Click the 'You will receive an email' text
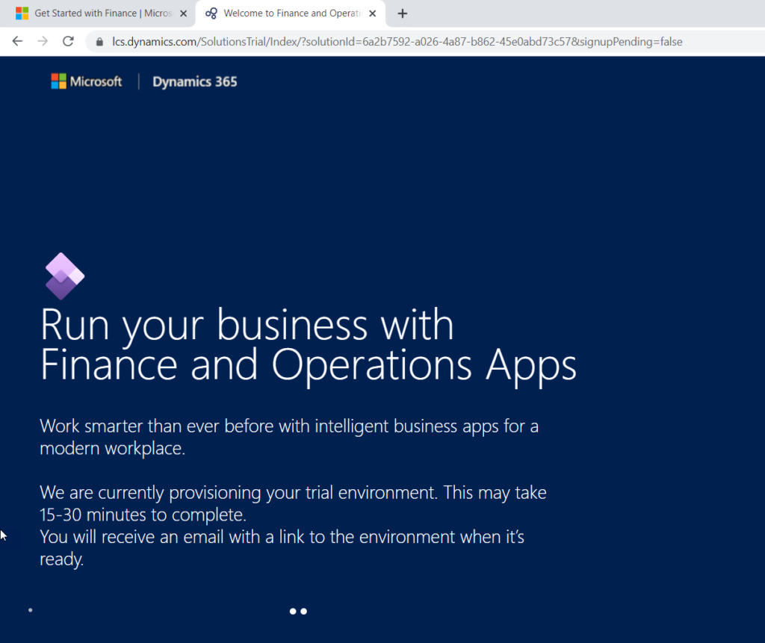Viewport: 765px width, 643px height. tap(131, 537)
